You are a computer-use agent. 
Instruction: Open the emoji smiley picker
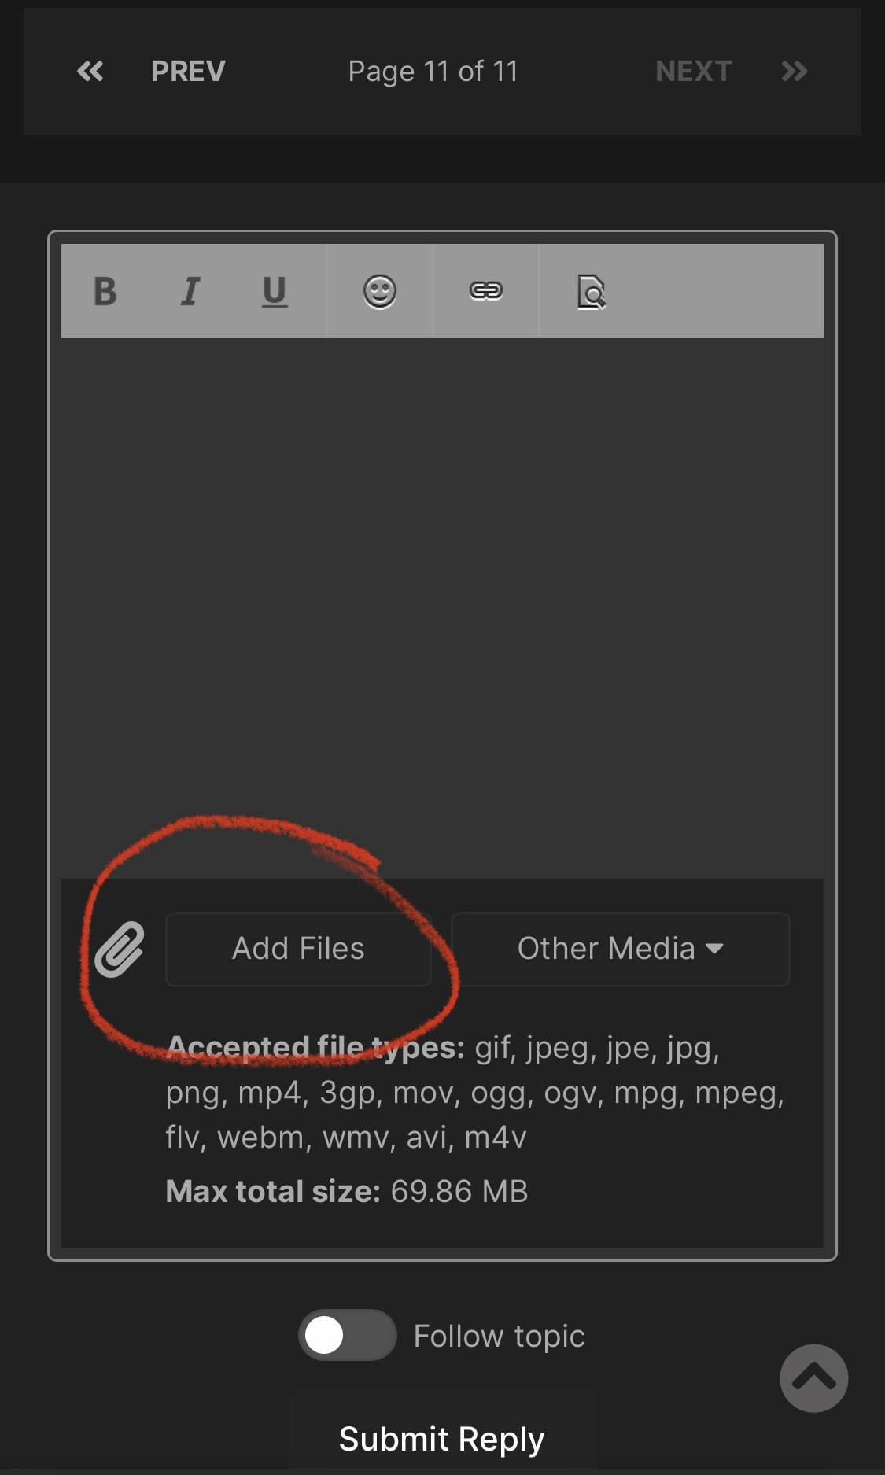pos(380,292)
